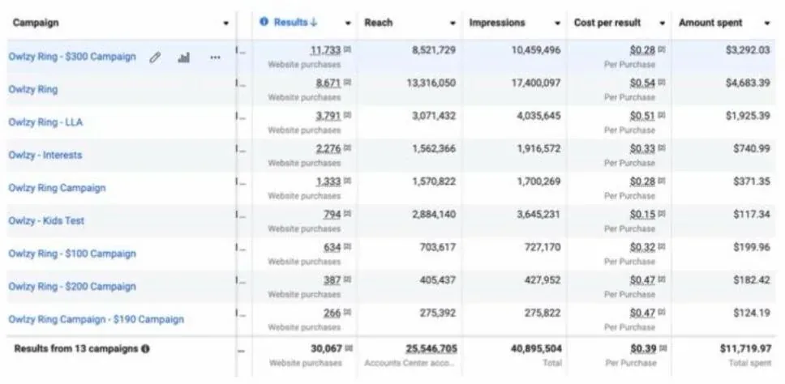Click attribution icon next to 266 results
Image resolution: width=785 pixels, height=384 pixels.
click(x=347, y=313)
